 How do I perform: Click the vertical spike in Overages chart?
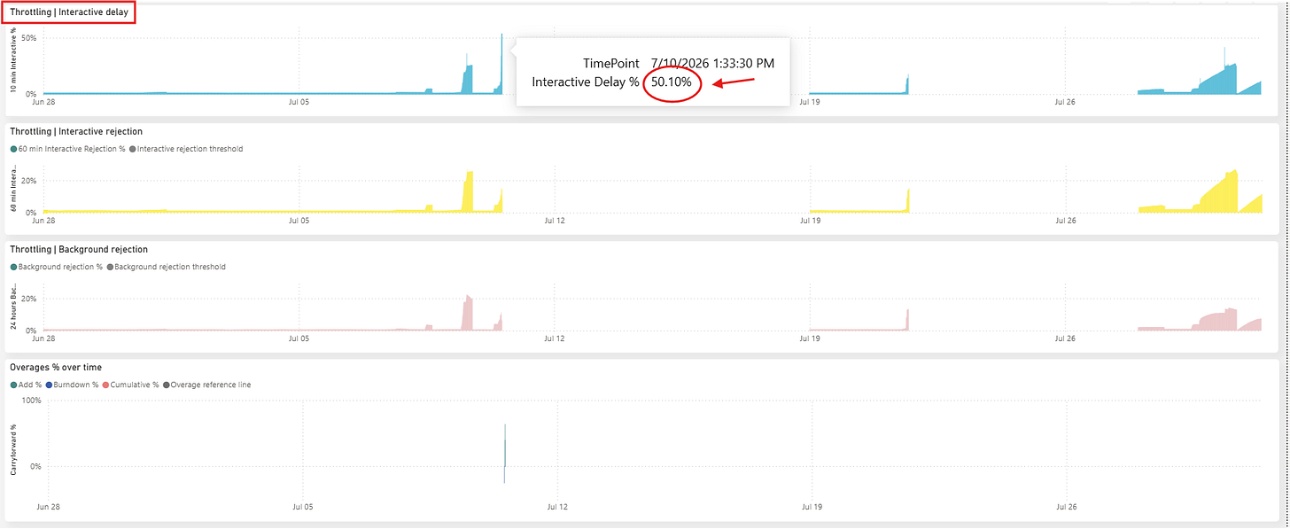coord(504,453)
